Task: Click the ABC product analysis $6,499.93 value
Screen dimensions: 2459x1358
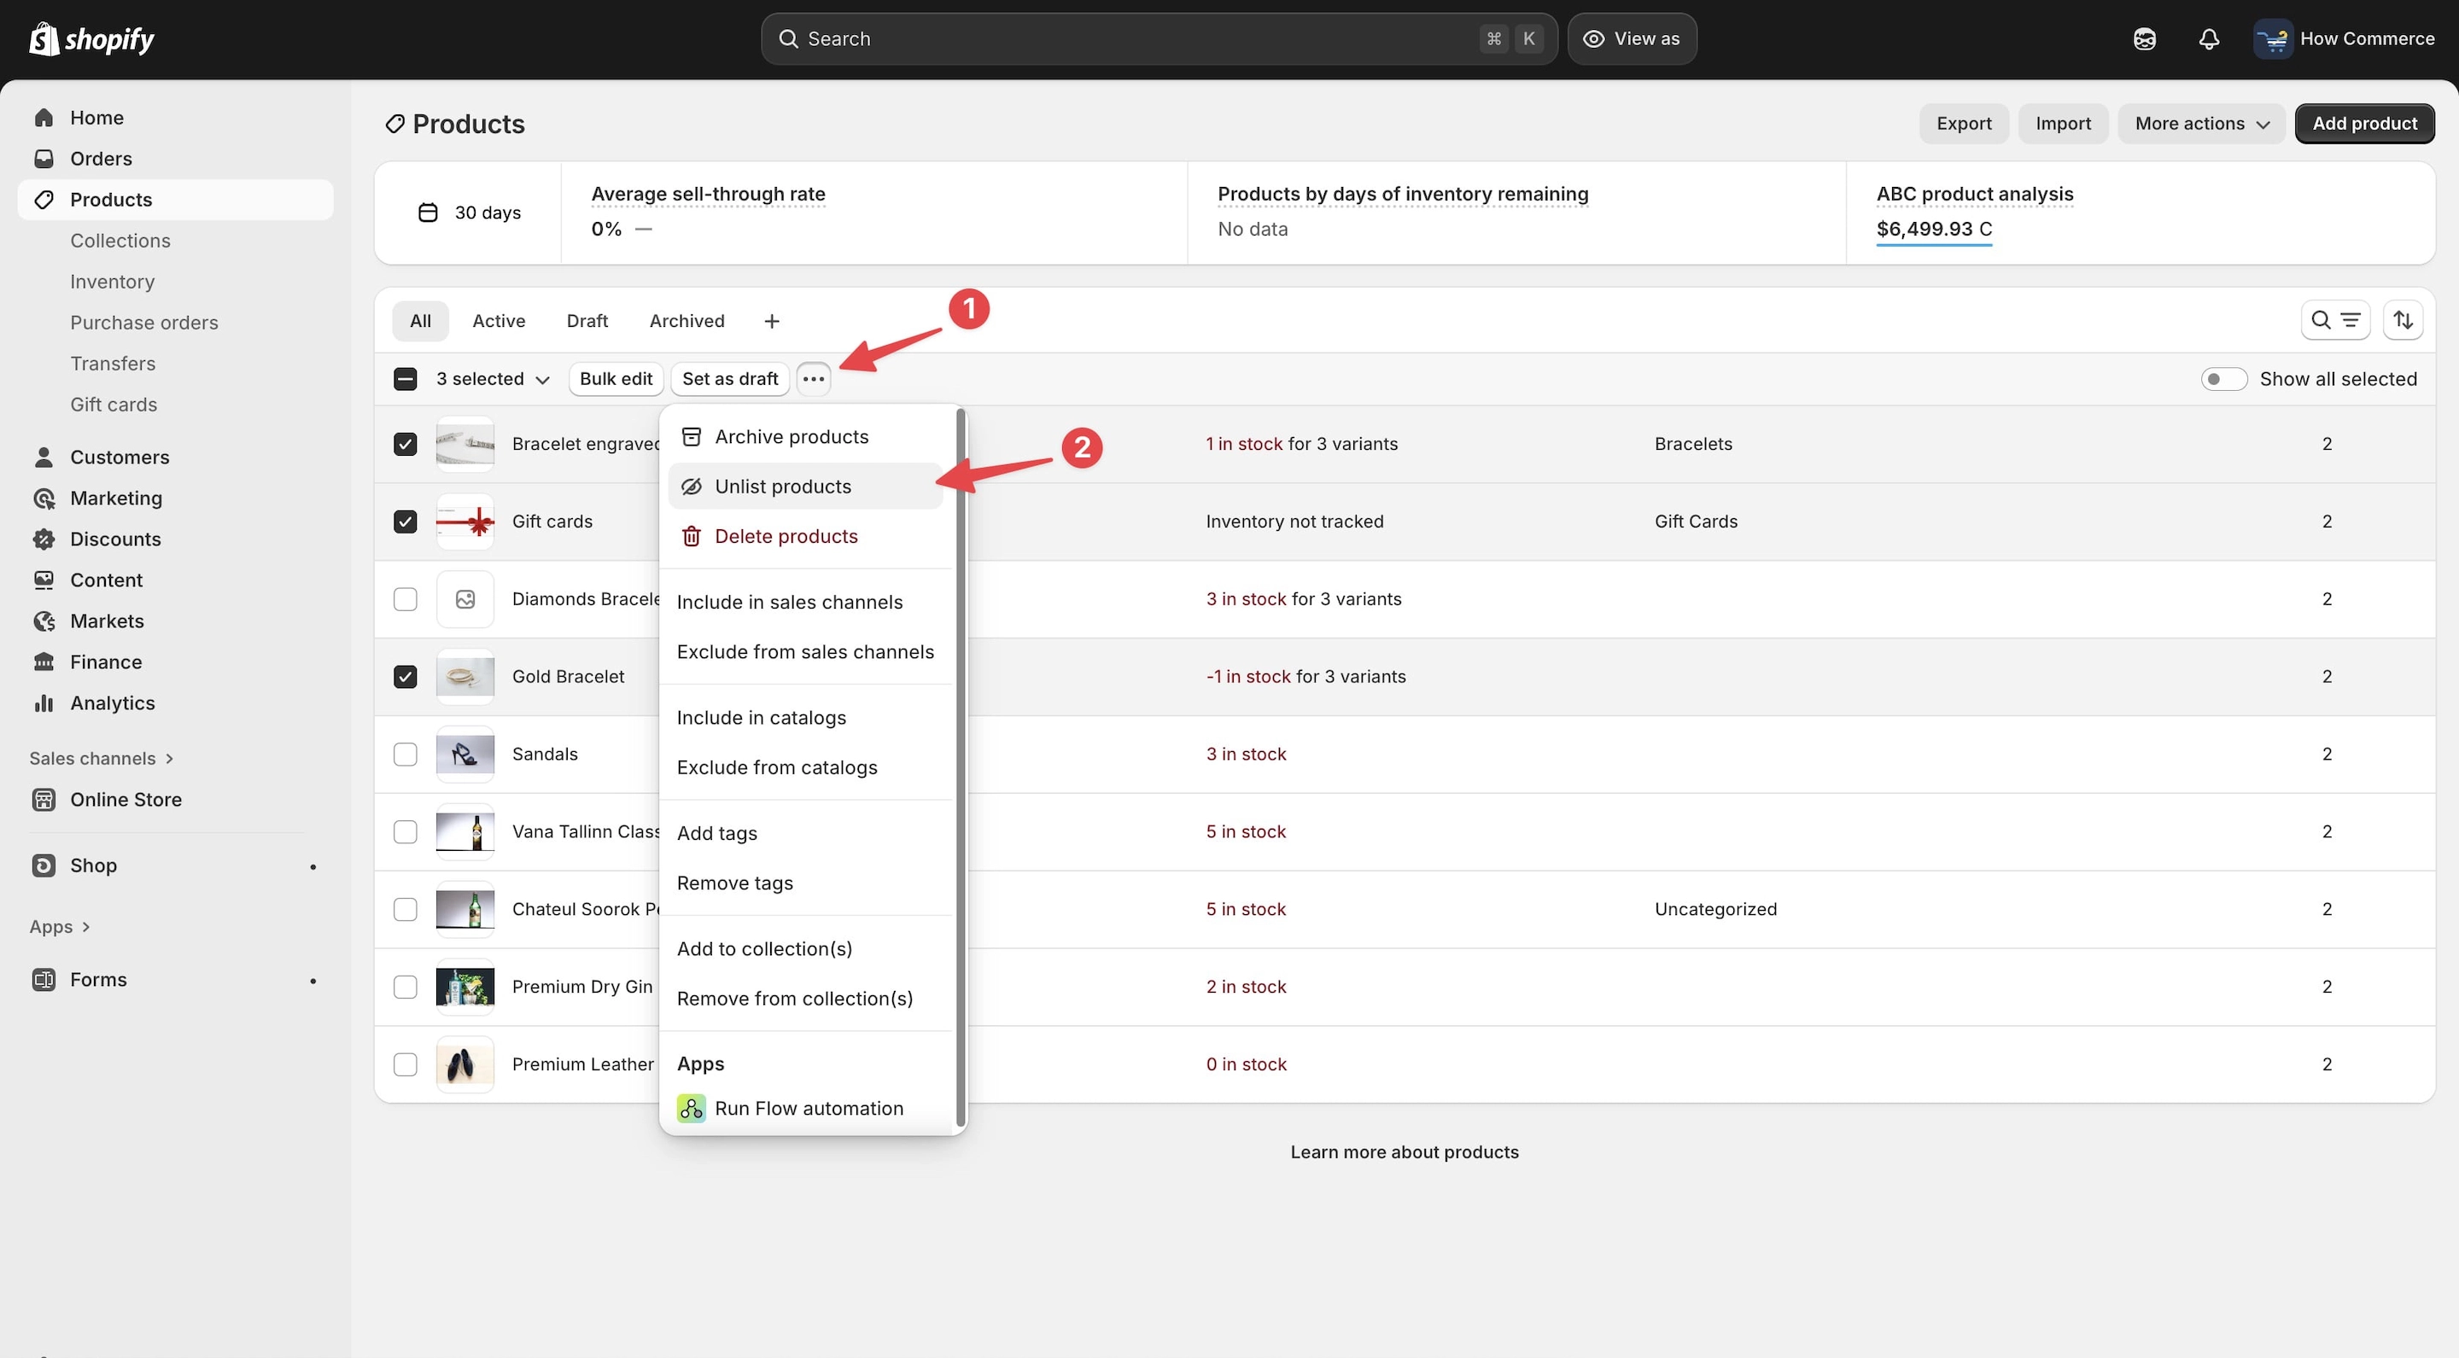Action: tap(1934, 229)
